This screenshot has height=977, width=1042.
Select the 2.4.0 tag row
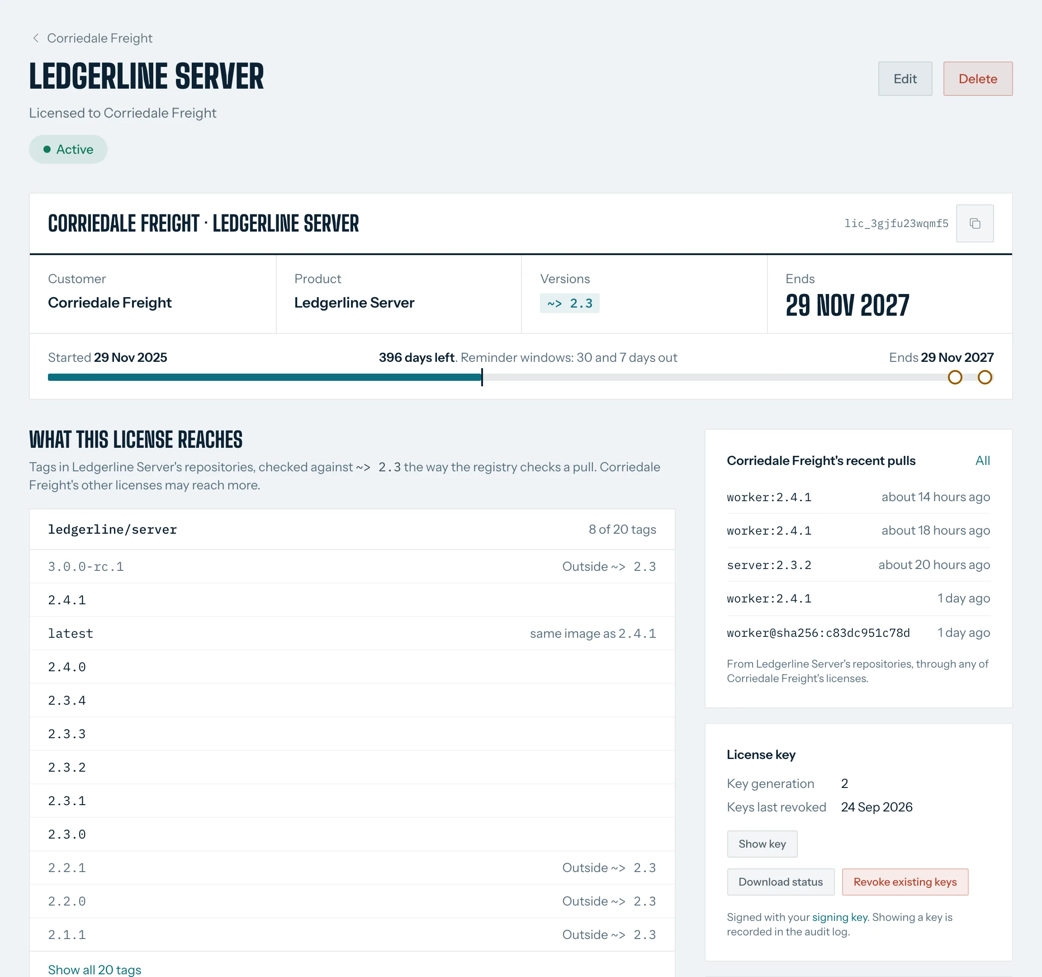[x=352, y=667]
